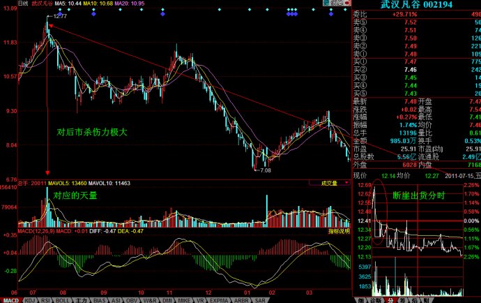Viewport: 481px width, 303px height.
Task: Click the MA20: 10.95 label
Action: [x=130, y=3]
